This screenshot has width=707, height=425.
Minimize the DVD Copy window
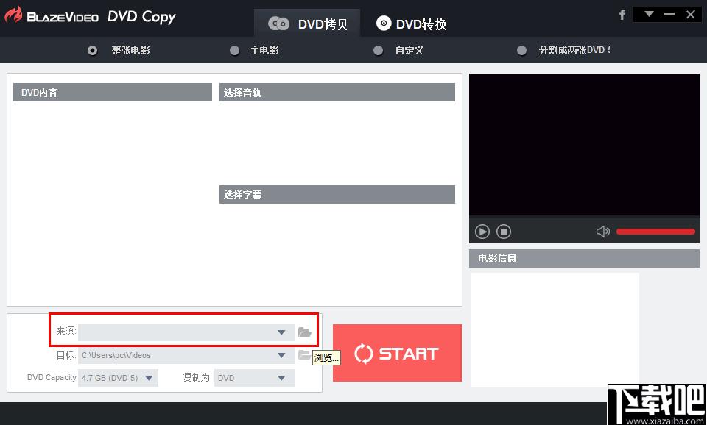tap(669, 14)
